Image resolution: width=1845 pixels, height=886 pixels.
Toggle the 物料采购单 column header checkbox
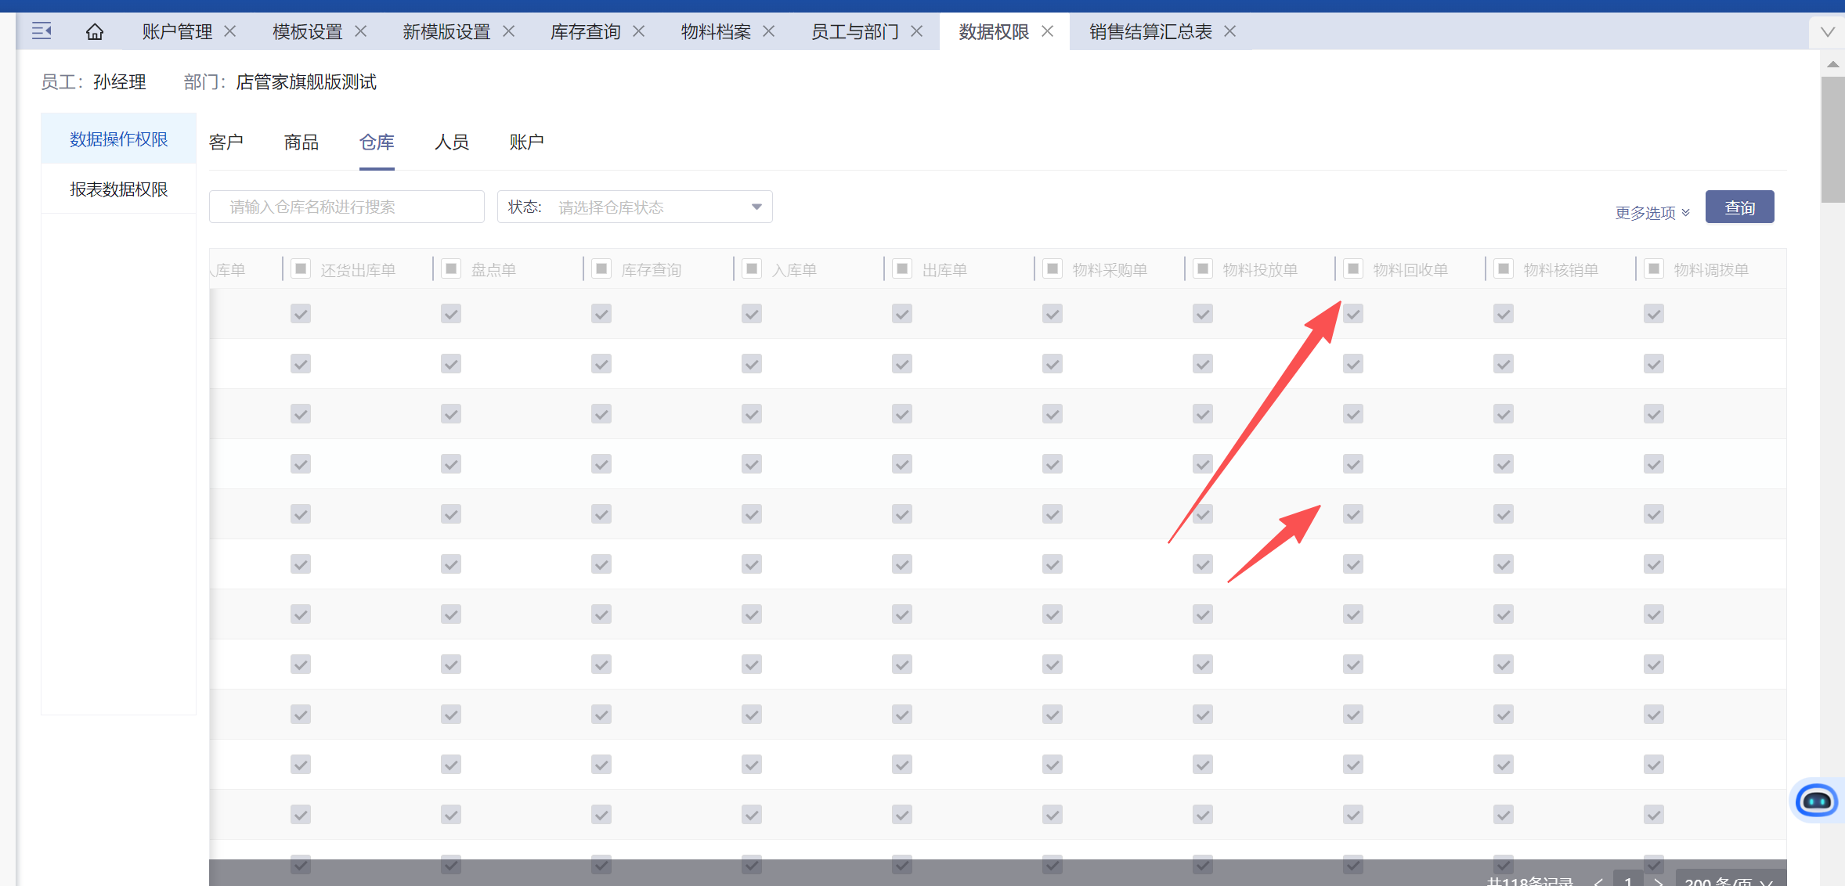1052,269
